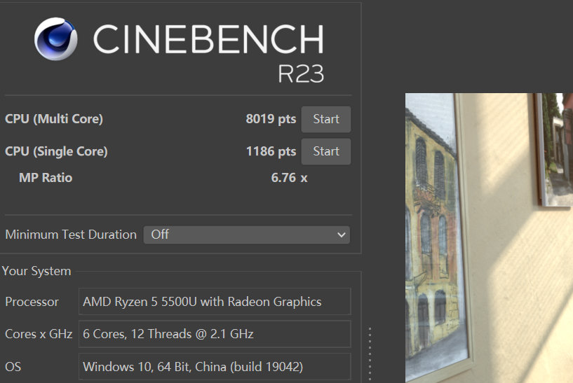Image resolution: width=573 pixels, height=383 pixels.
Task: Start the CPU Single Core benchmark
Action: pos(326,151)
